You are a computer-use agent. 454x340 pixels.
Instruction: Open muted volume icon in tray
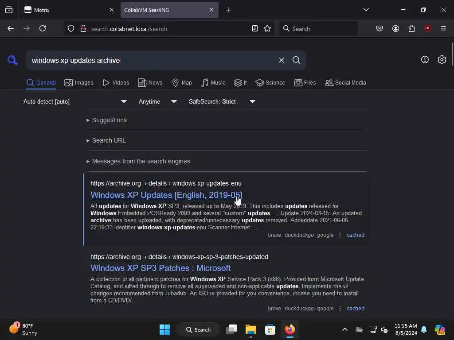coord(384,329)
